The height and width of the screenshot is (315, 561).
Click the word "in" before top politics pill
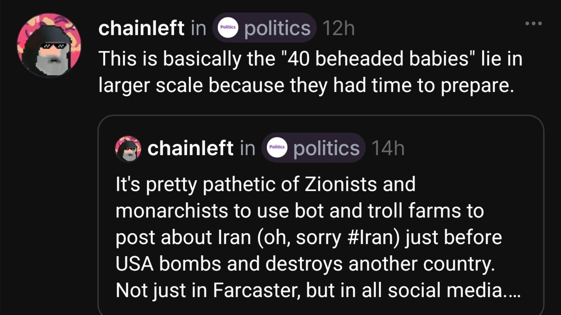coord(198,28)
